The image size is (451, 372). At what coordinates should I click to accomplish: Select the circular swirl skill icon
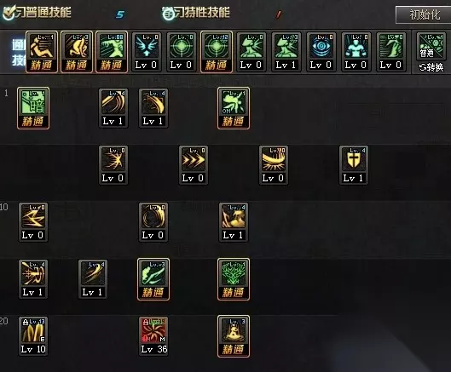point(153,222)
